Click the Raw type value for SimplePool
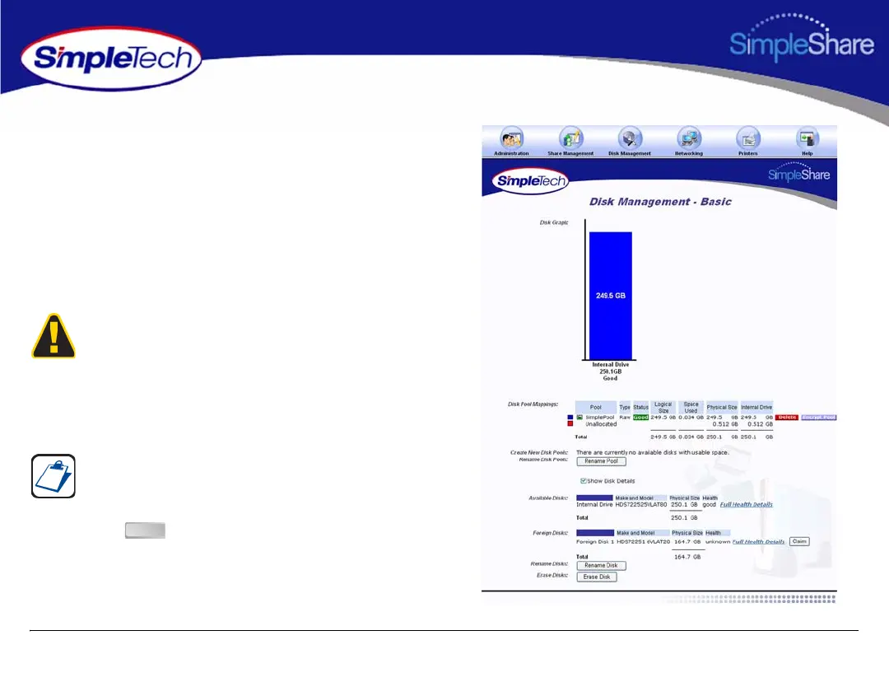 tap(625, 417)
